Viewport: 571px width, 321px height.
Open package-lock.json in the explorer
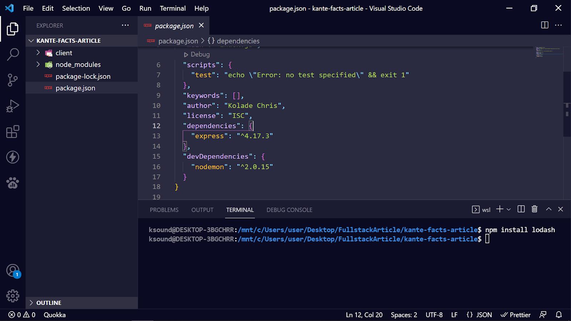83,76
